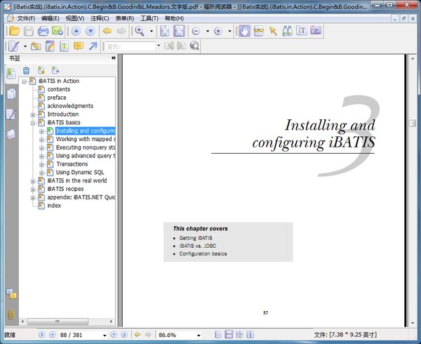Jump to the first page in status bar
The width and height of the screenshot is (421, 344).
(x=42, y=335)
